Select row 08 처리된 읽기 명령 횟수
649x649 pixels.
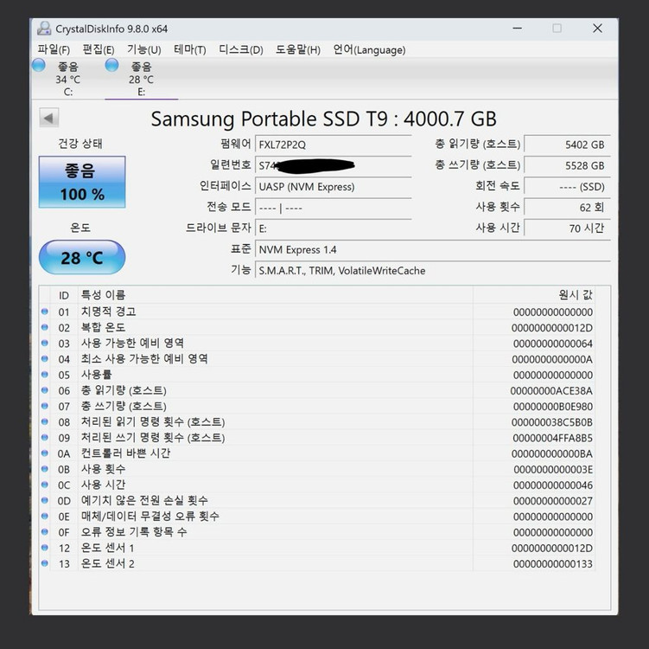318,422
